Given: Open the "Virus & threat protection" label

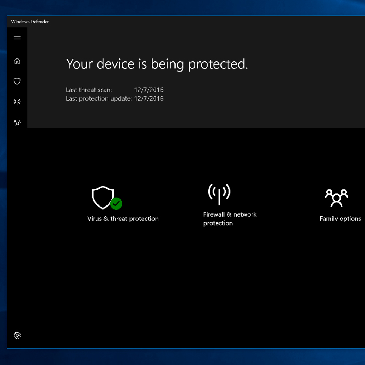Looking at the screenshot, I should click(x=123, y=219).
